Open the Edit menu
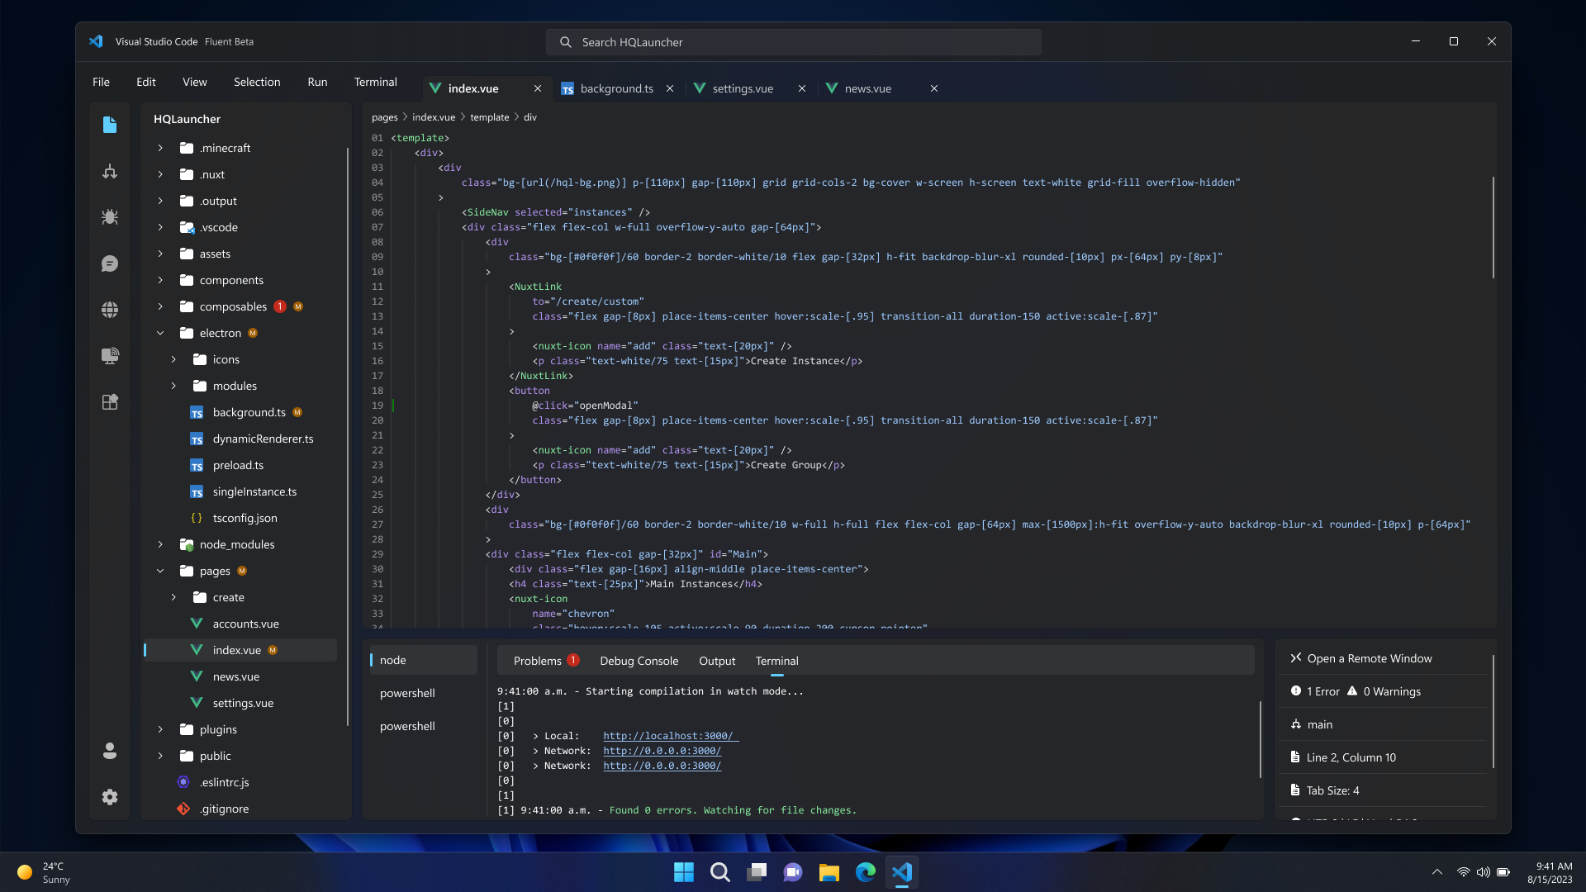This screenshot has width=1586, height=892. [146, 82]
